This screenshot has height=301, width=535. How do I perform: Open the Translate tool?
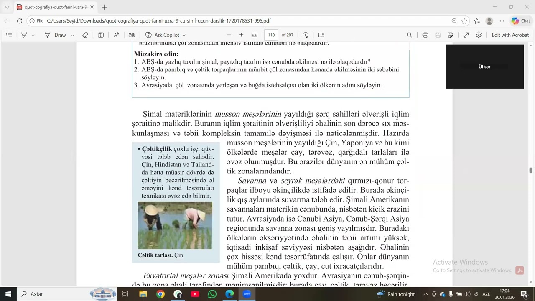[132, 35]
